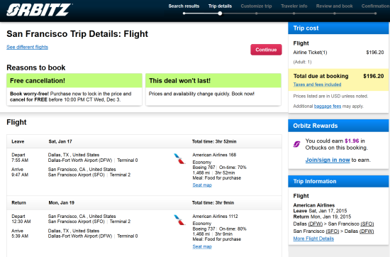Select the Trip details step
390x257 pixels.
click(x=220, y=6)
